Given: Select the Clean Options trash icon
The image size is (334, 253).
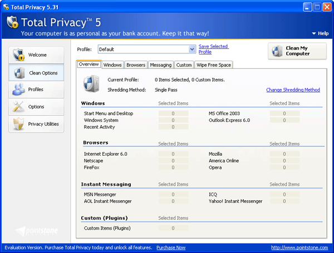Looking at the screenshot, I should [x=19, y=73].
